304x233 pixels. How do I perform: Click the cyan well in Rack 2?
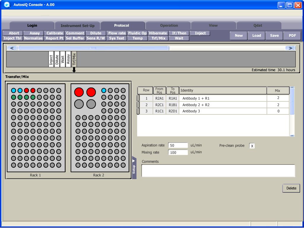point(104,90)
